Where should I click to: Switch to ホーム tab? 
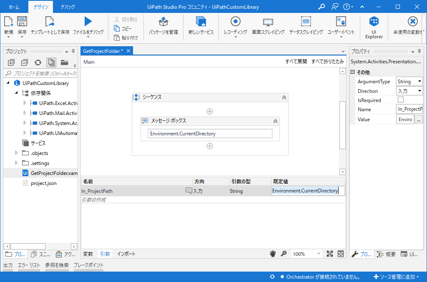(14, 7)
